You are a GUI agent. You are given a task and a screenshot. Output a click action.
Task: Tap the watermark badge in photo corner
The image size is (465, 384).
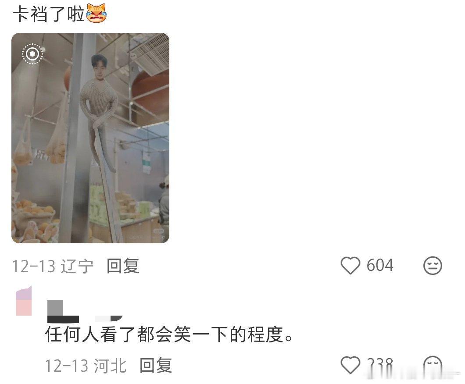(159, 231)
